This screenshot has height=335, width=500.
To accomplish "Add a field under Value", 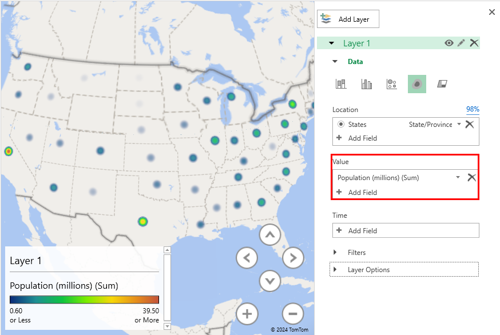I will 357,192.
